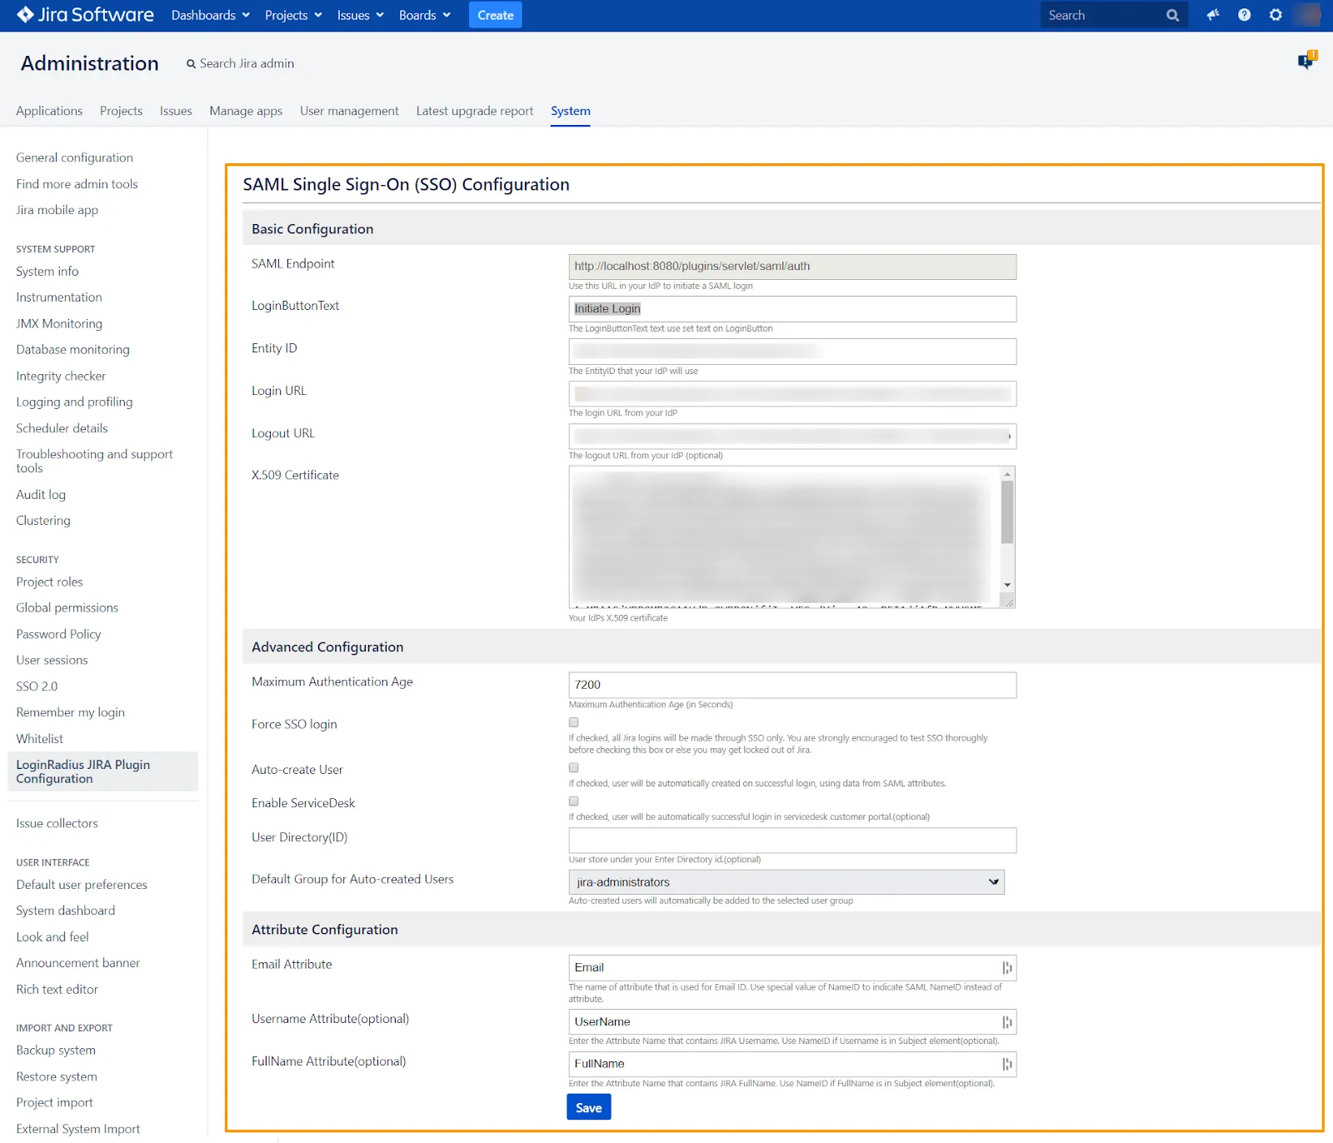Click the Logout URL input field
The image size is (1333, 1143).
point(792,437)
